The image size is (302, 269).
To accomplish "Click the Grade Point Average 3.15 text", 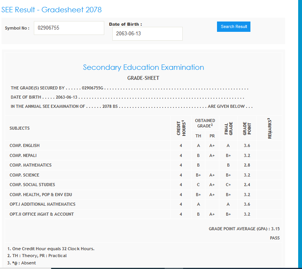I will point(244,229).
